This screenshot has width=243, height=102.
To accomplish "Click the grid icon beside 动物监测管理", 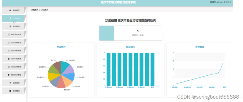I will tap(9, 67).
